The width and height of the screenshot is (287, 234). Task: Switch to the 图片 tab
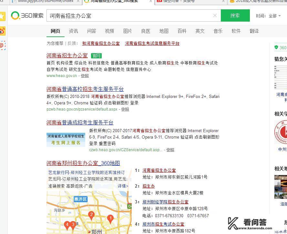click(x=128, y=31)
